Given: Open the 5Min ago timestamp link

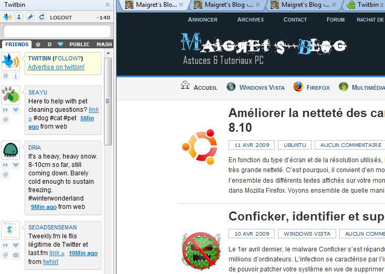Looking at the screenshot, I should (87, 118).
